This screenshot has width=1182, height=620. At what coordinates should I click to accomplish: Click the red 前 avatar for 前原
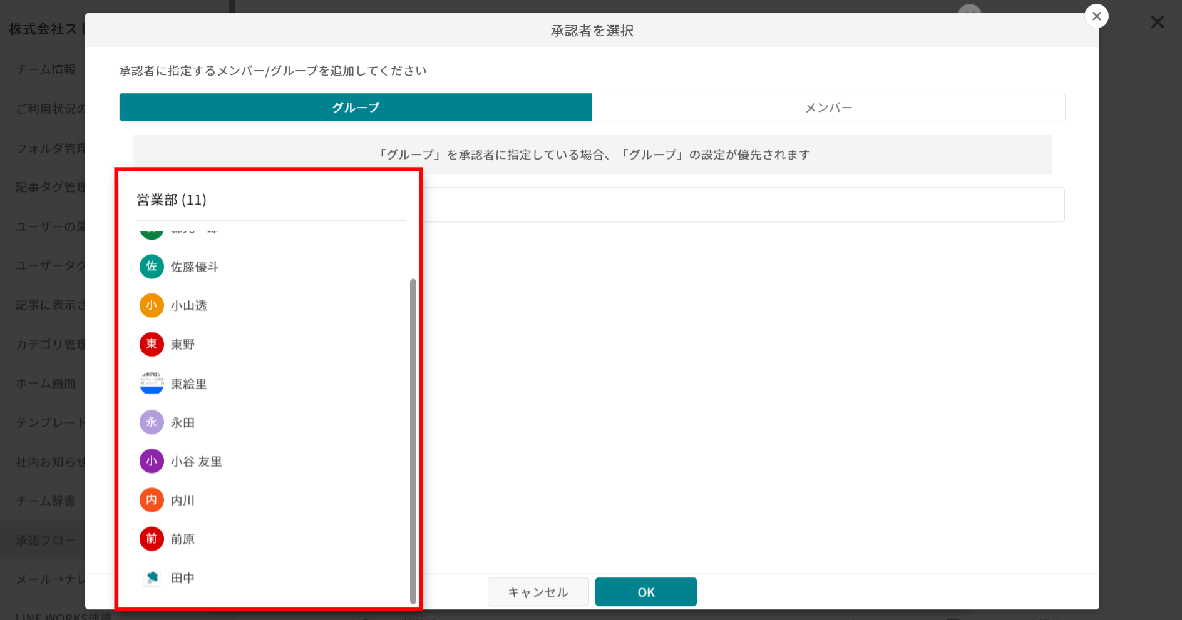[152, 539]
